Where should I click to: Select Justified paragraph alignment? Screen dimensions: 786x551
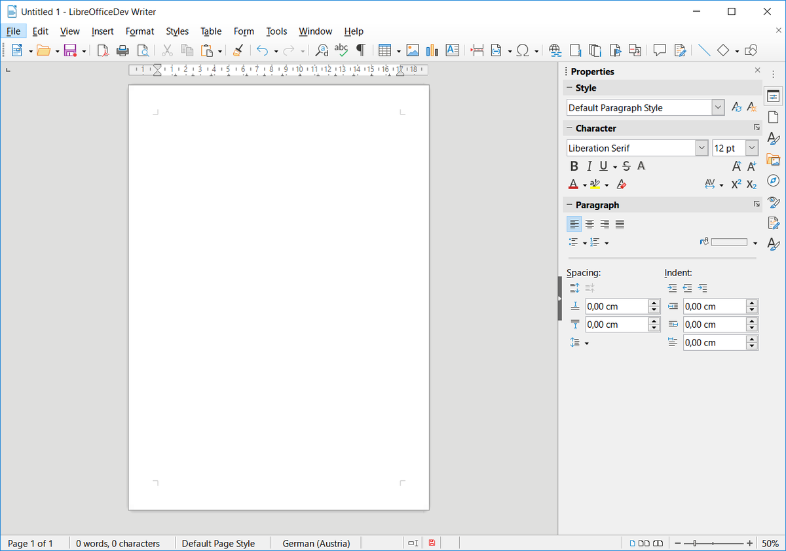620,224
